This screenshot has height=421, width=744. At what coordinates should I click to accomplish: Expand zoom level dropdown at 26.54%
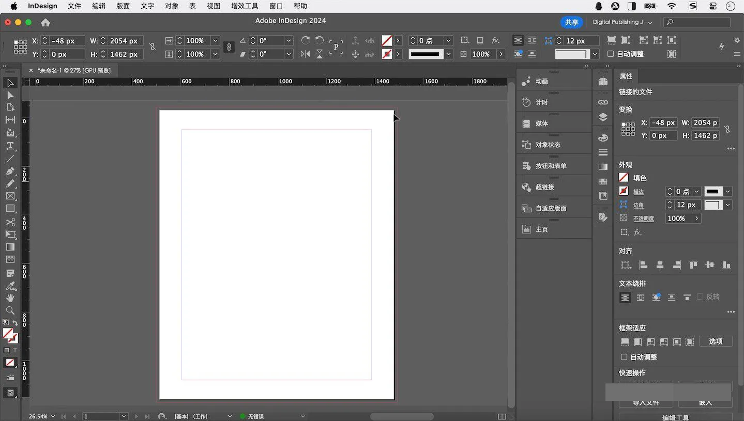(52, 416)
